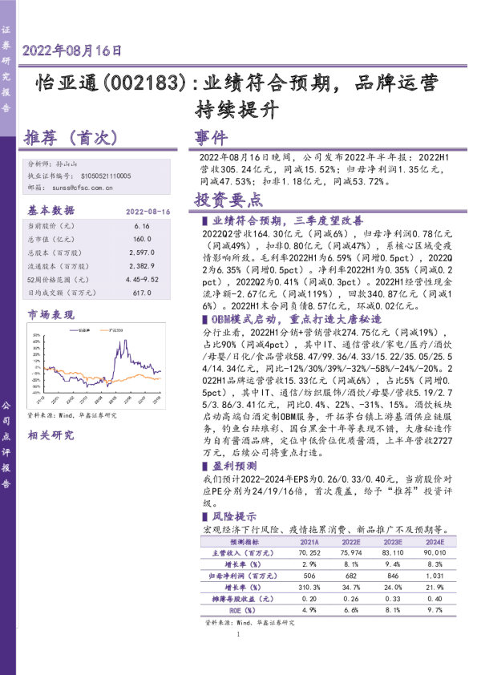
Task: Click the 投资要点 section heading
Action: (x=228, y=200)
